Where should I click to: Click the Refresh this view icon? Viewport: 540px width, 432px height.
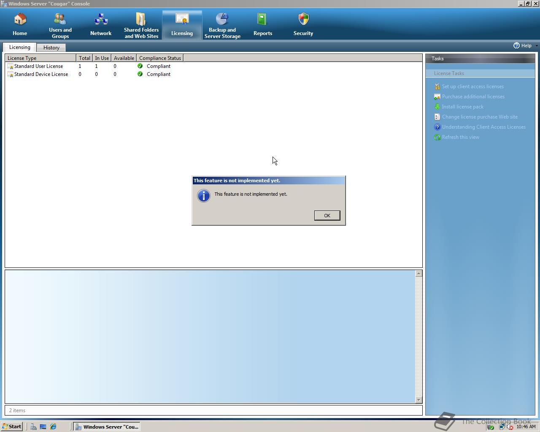(x=437, y=137)
